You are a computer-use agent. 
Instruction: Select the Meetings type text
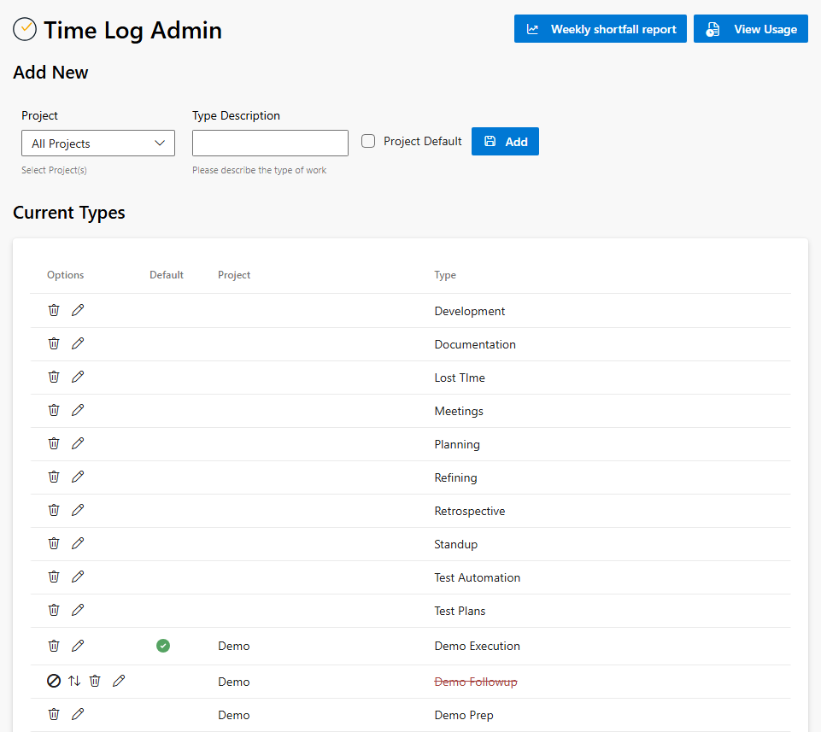coord(459,412)
